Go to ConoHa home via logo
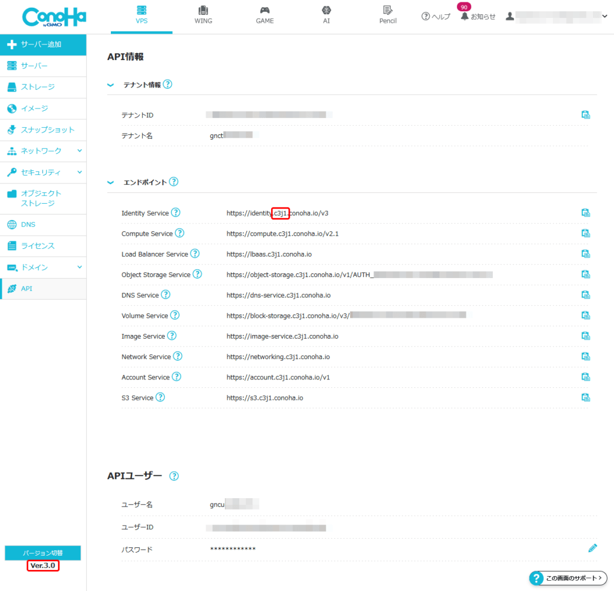This screenshot has width=614, height=591. (54, 17)
